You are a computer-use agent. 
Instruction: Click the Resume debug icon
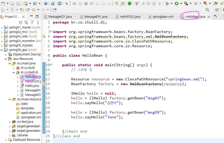[74, 3]
